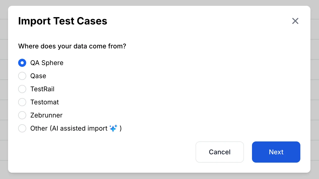Cancel the import dialog
The image size is (319, 179).
click(x=220, y=152)
